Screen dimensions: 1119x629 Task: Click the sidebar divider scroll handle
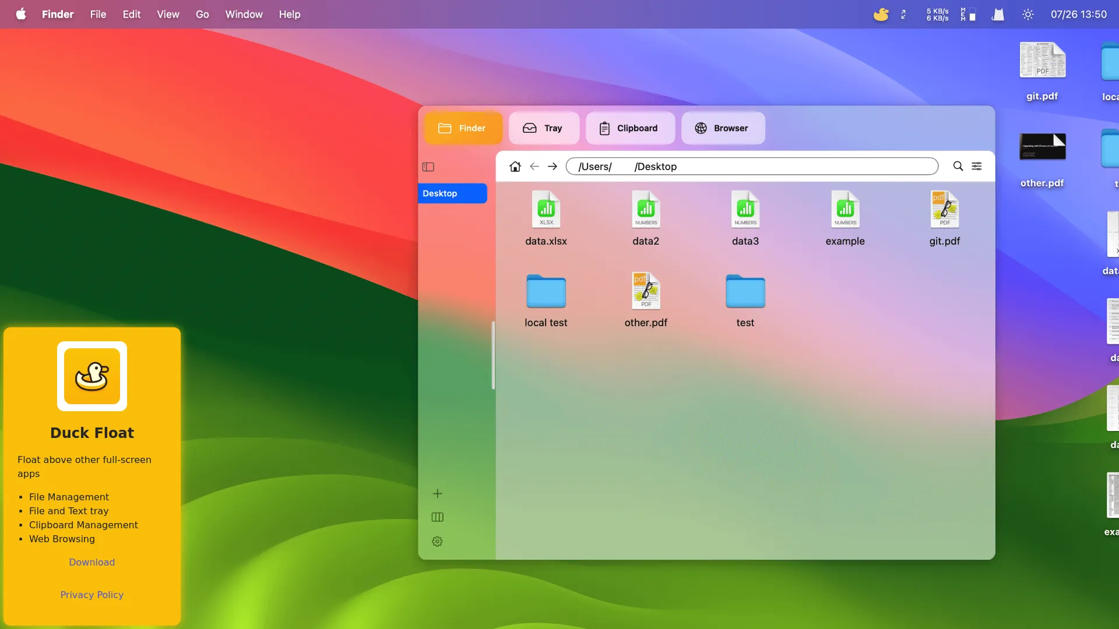(493, 355)
